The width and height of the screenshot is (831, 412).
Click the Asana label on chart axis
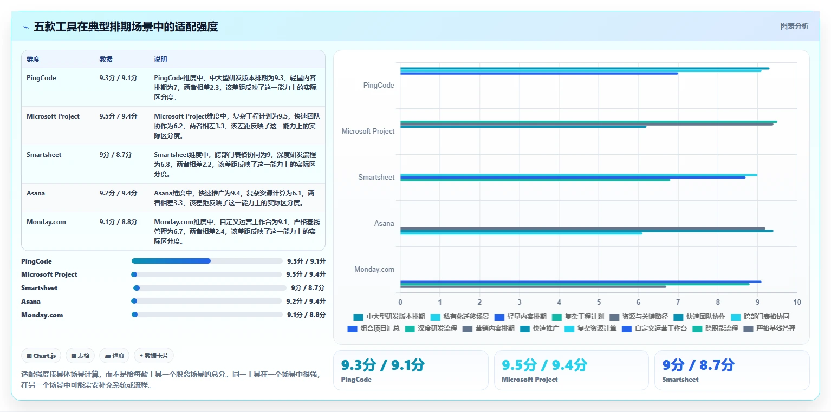tap(384, 224)
